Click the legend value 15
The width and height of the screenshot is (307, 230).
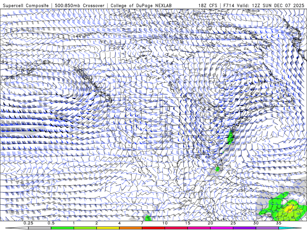[188, 223]
